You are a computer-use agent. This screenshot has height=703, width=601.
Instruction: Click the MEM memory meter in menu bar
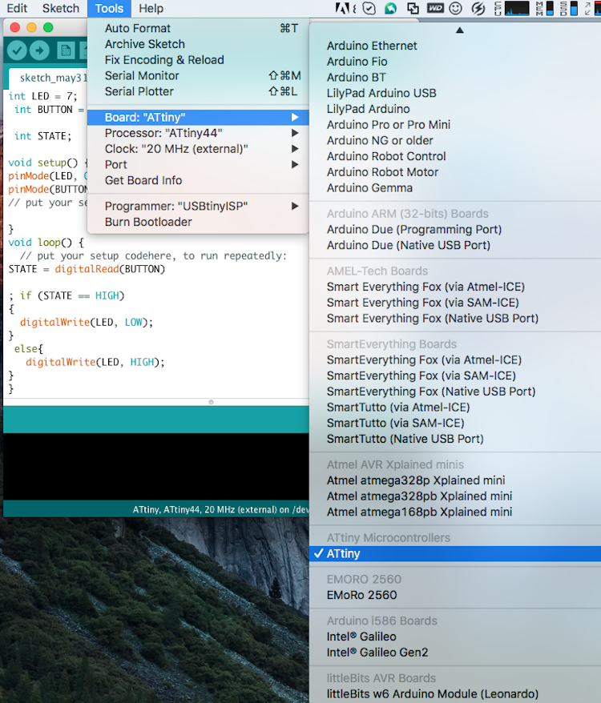pyautogui.click(x=544, y=8)
